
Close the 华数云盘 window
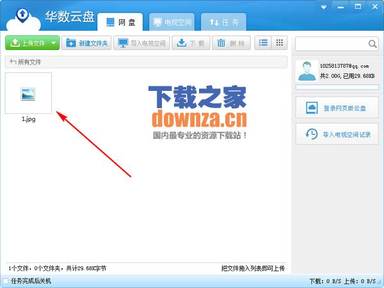click(374, 6)
